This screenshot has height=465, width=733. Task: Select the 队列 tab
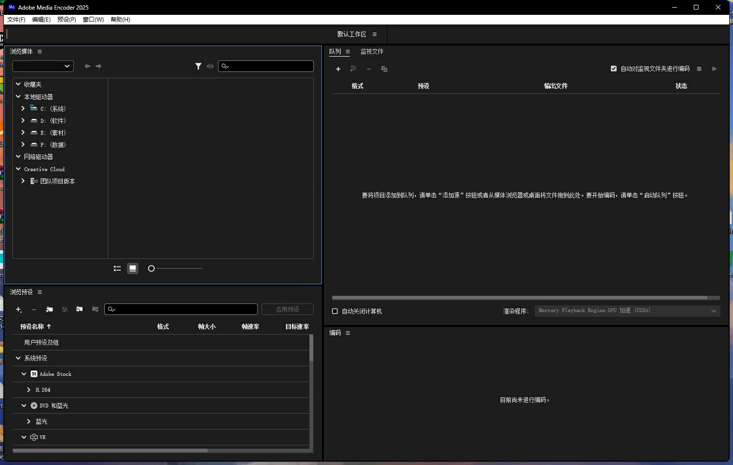pyautogui.click(x=335, y=52)
